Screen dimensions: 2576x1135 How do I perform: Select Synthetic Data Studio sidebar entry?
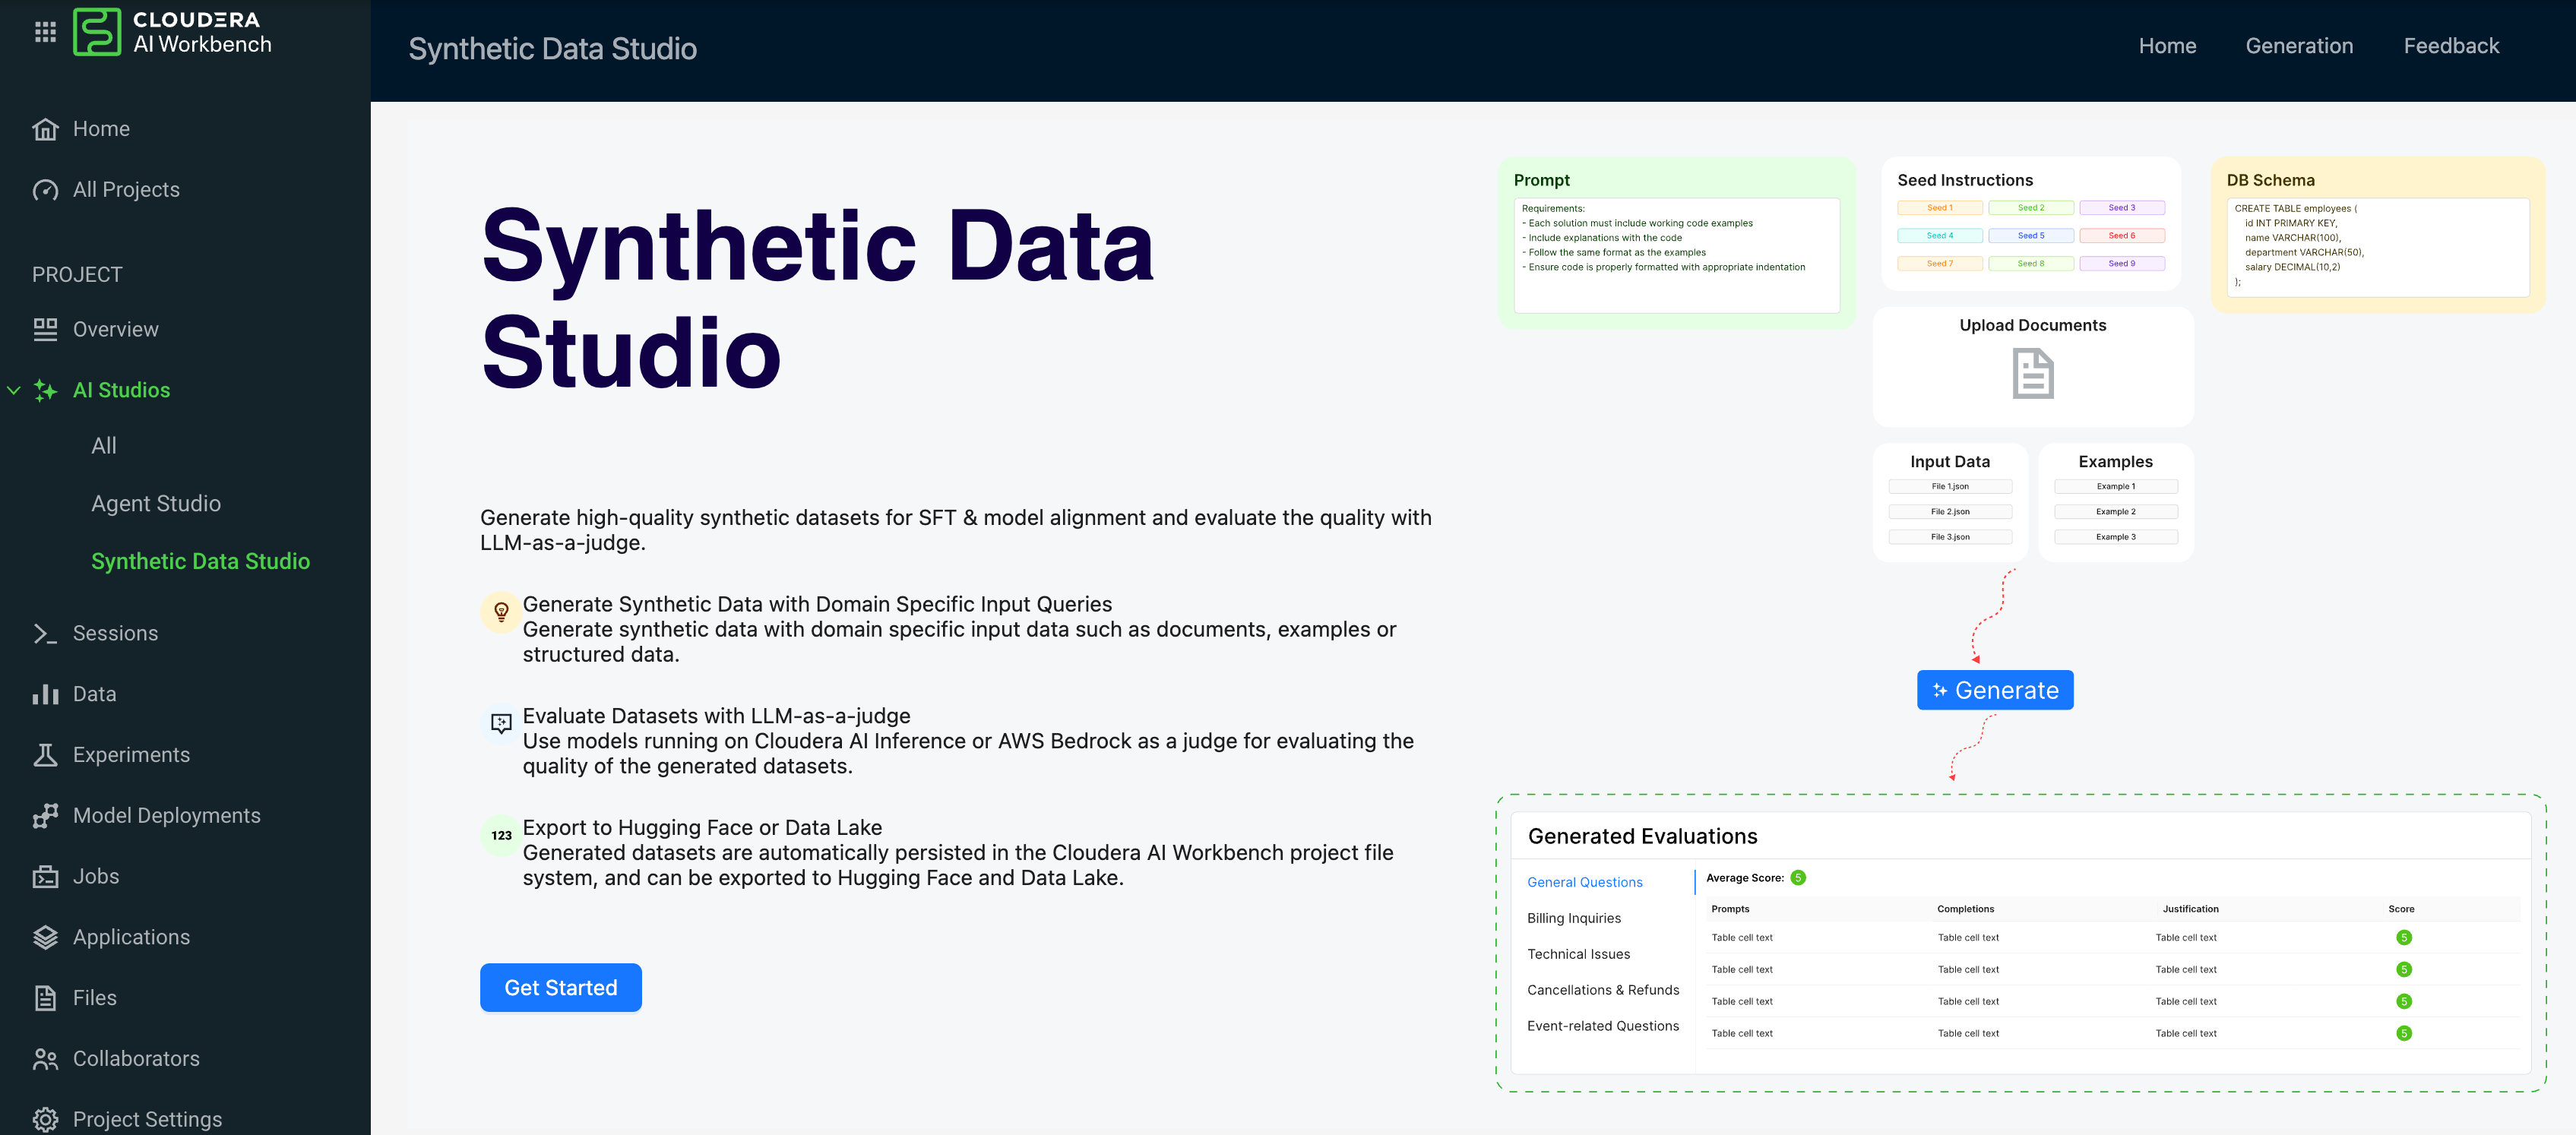click(200, 562)
